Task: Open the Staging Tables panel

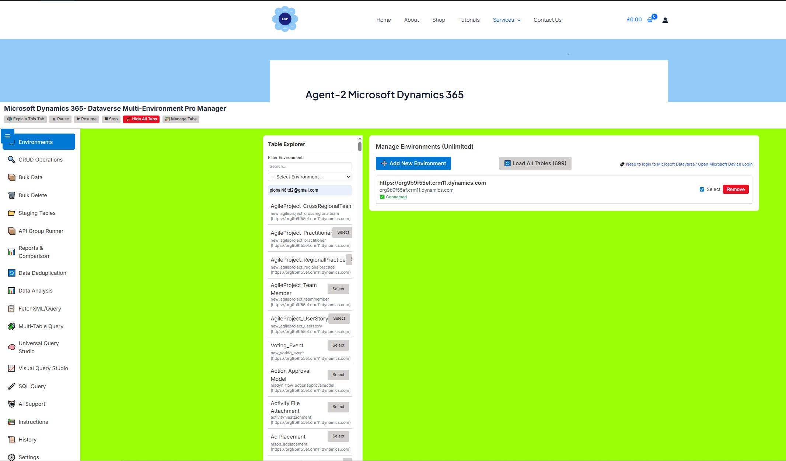Action: 37,213
